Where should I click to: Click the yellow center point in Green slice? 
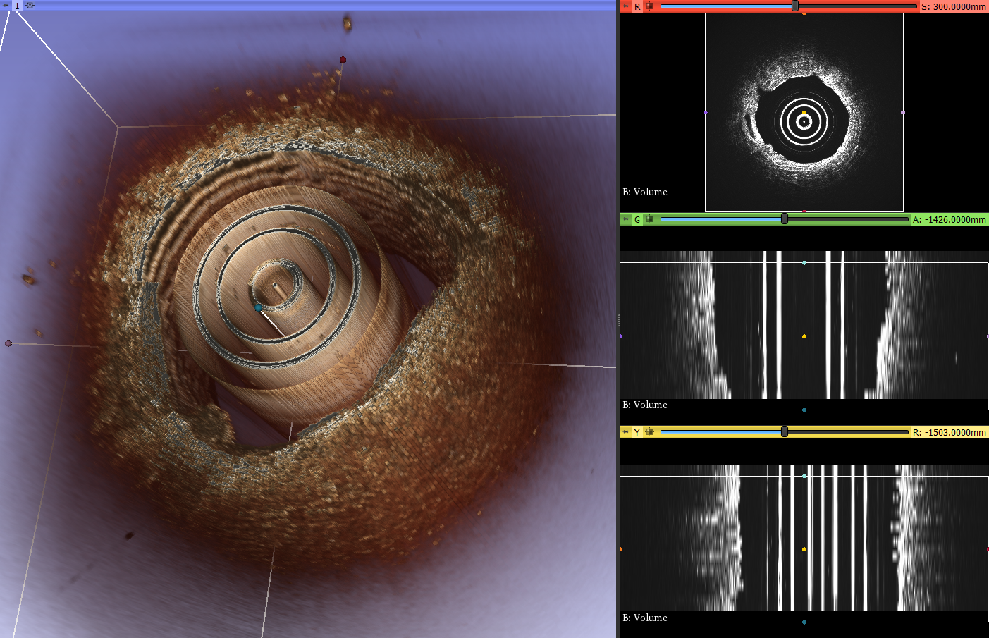804,336
